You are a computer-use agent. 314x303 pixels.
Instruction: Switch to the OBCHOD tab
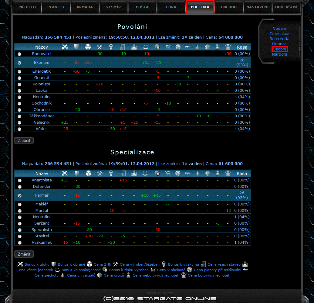pos(228,7)
